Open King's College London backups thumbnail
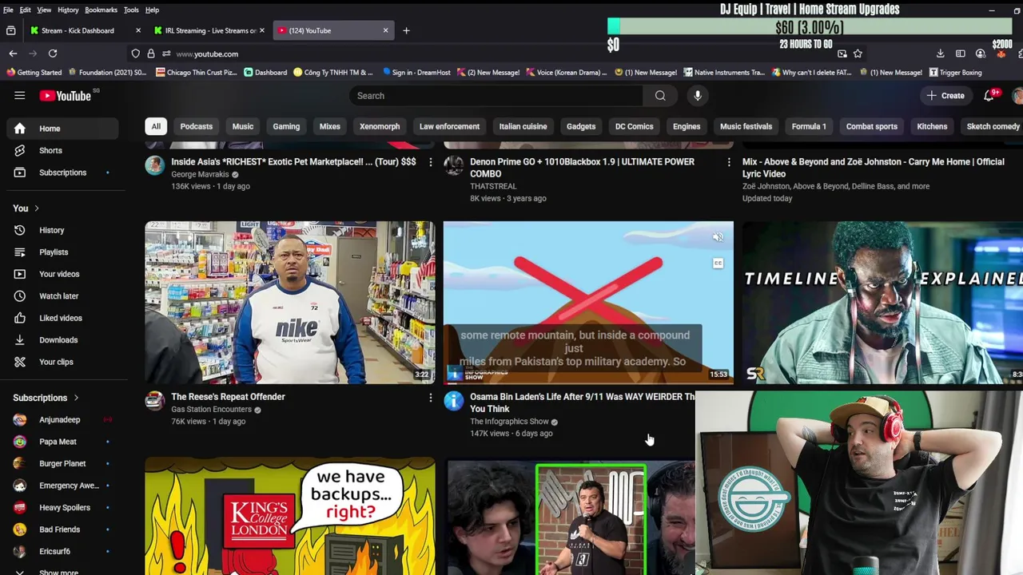Image resolution: width=1023 pixels, height=575 pixels. click(290, 516)
